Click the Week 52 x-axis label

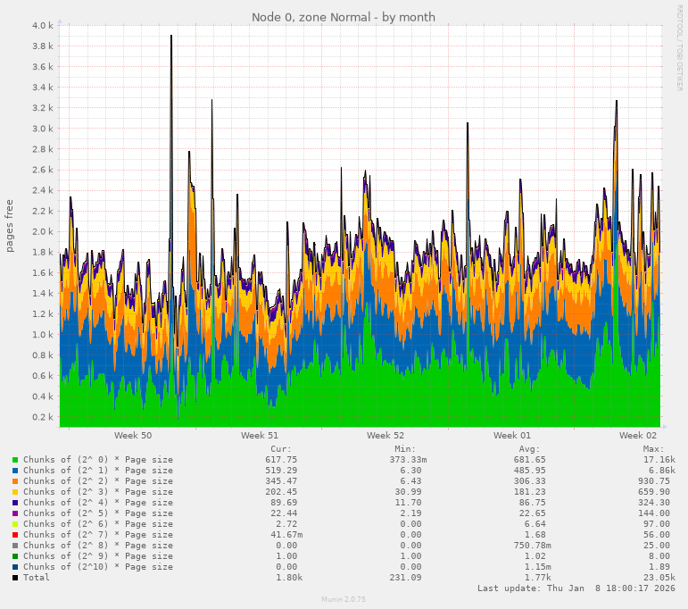(385, 436)
